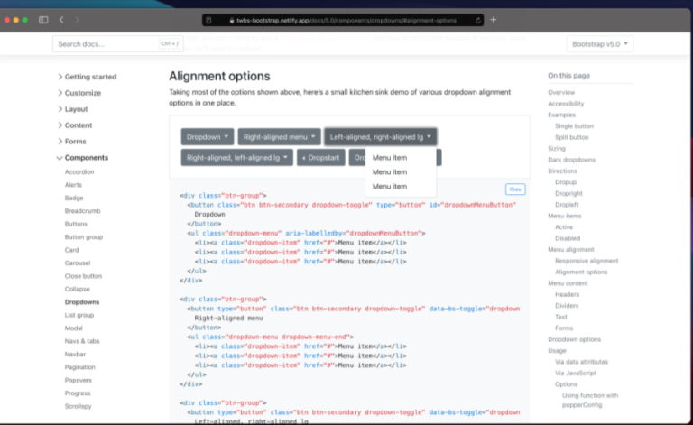Expand the Content section
Screen dimensions: 693x425
coord(75,125)
